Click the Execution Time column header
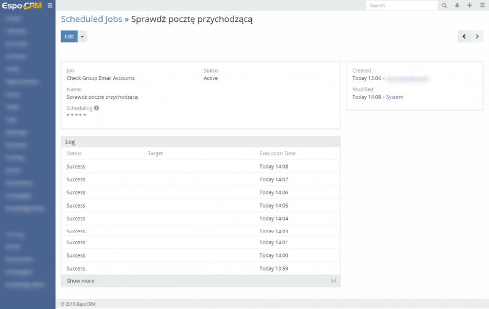The height and width of the screenshot is (309, 489). [277, 153]
